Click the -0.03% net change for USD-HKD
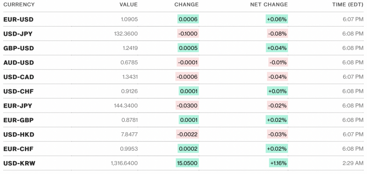Image resolution: width=367 pixels, height=174 pixels. click(x=278, y=135)
